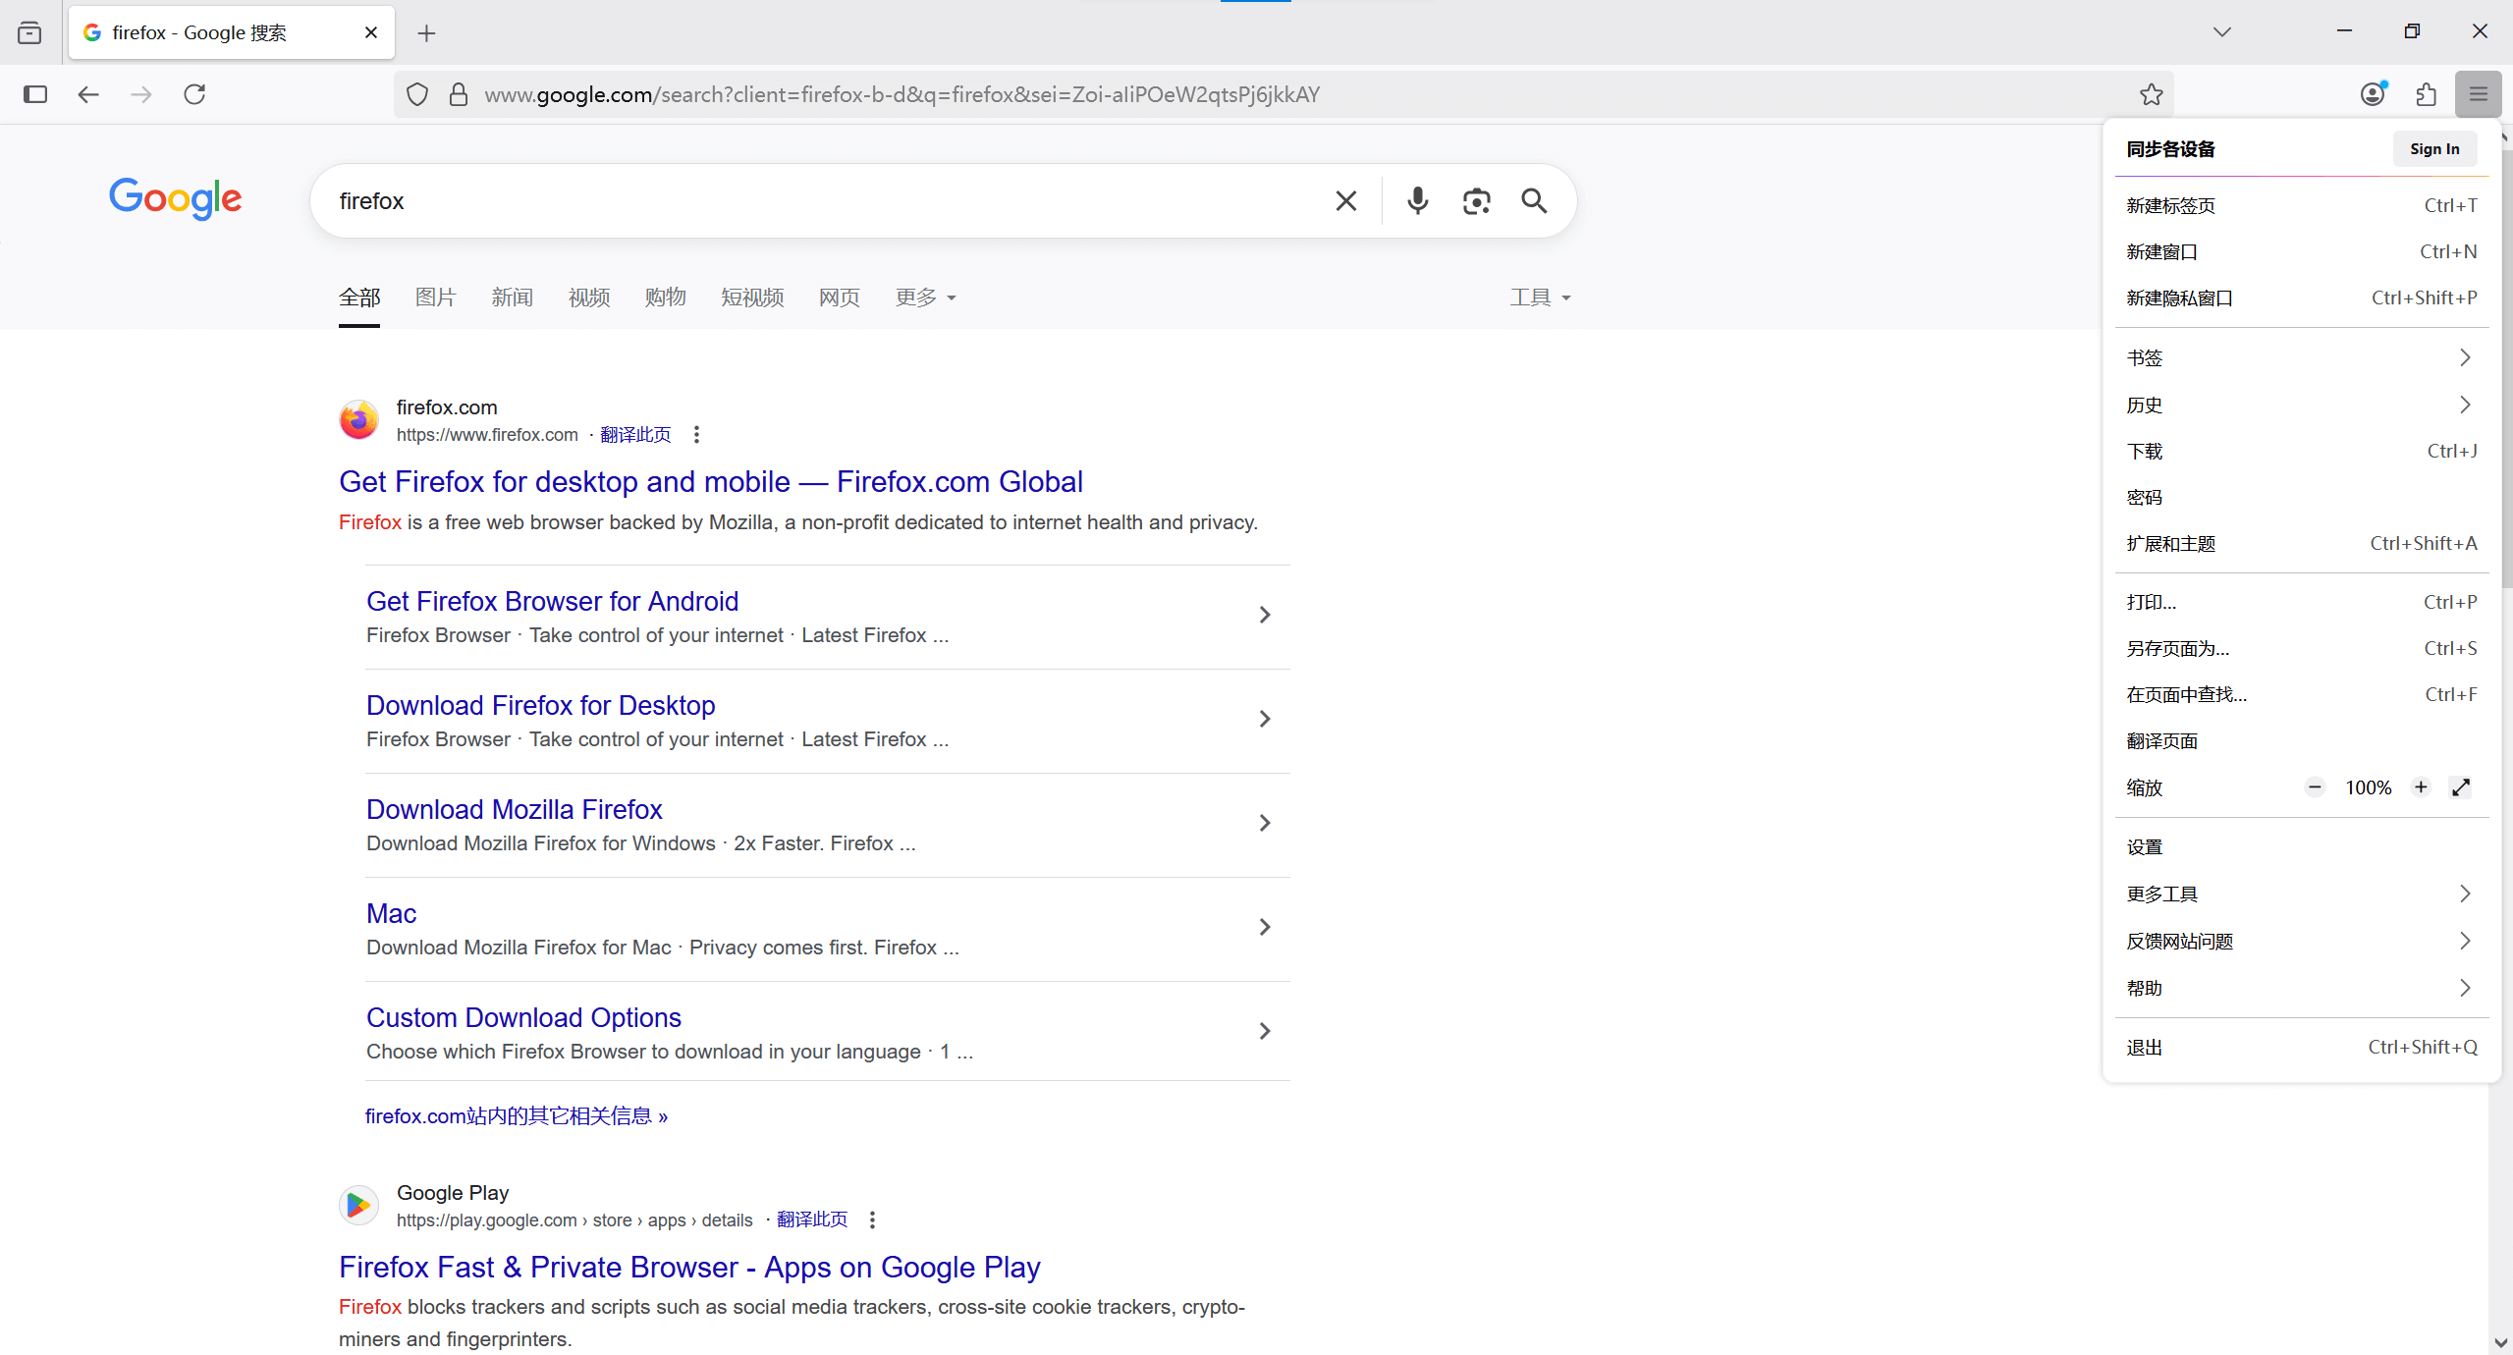Open the 工具 dropdown
The height and width of the screenshot is (1355, 2513).
coord(1539,298)
